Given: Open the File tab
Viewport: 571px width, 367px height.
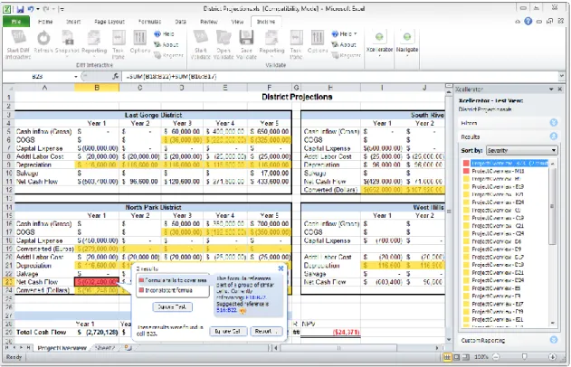Looking at the screenshot, I should click(16, 22).
